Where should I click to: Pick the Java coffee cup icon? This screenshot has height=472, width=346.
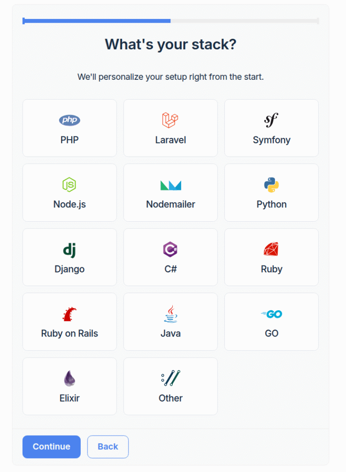(x=170, y=313)
